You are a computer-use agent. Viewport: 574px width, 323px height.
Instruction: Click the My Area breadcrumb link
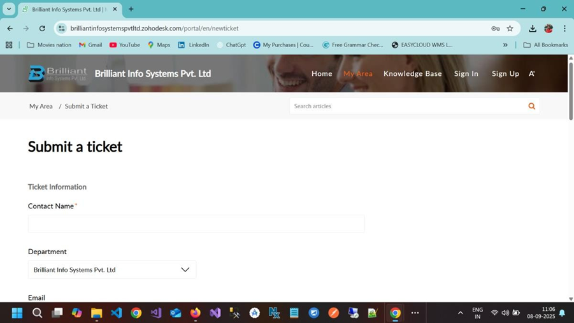41,106
